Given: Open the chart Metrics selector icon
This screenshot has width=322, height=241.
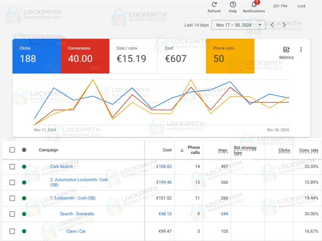Looking at the screenshot, I should pos(286,50).
